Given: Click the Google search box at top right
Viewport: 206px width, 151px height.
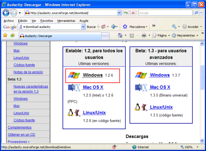Looking at the screenshot, I should [x=165, y=13].
